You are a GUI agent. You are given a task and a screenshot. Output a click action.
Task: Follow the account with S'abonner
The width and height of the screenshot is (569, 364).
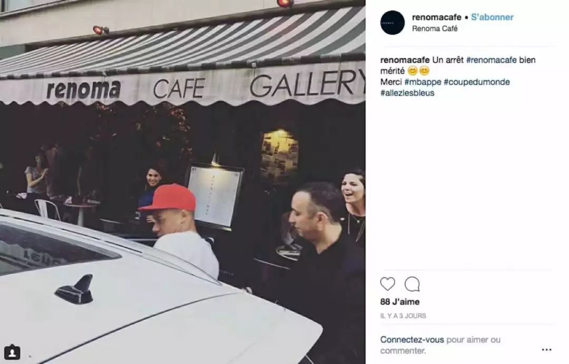[492, 17]
